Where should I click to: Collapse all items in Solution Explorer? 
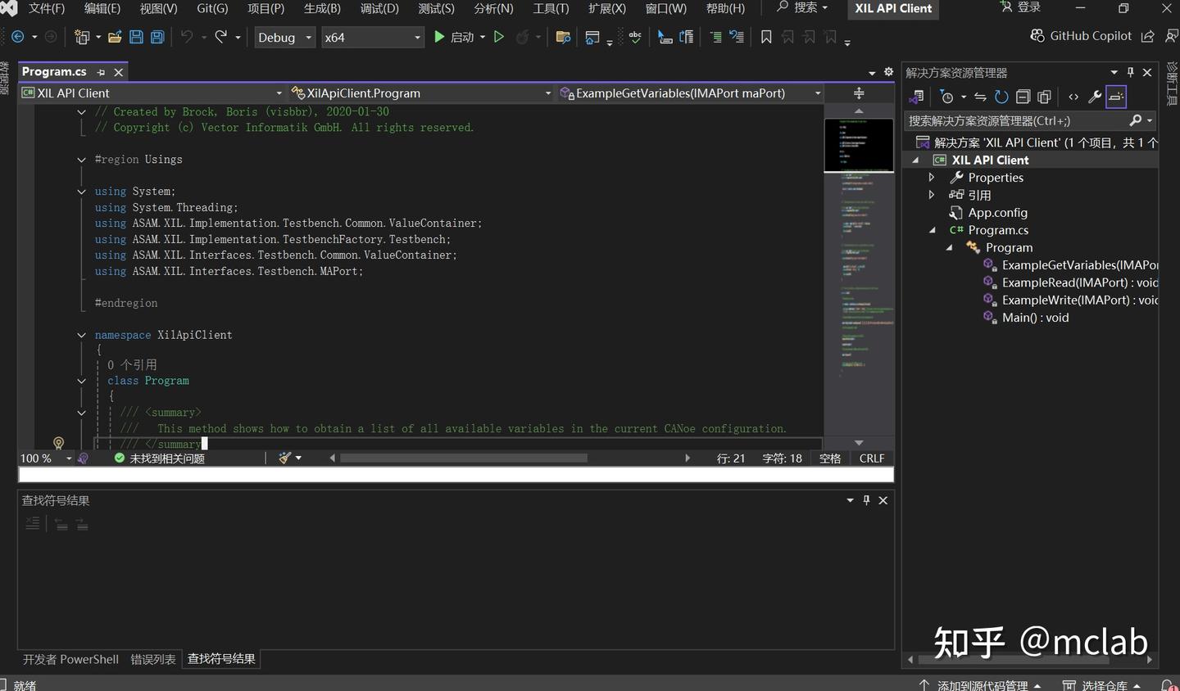(x=1023, y=97)
